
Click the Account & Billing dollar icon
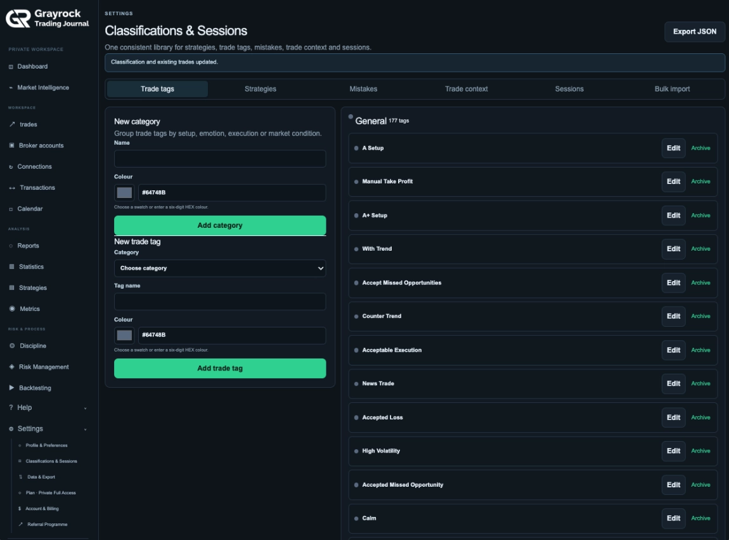click(x=20, y=509)
